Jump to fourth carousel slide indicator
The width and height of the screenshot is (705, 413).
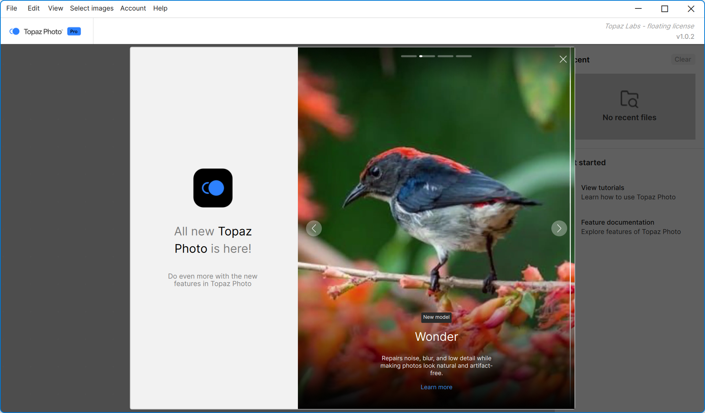pos(464,56)
